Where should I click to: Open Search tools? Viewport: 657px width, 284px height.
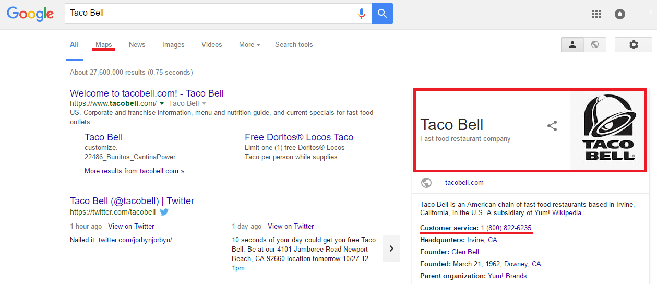point(294,45)
